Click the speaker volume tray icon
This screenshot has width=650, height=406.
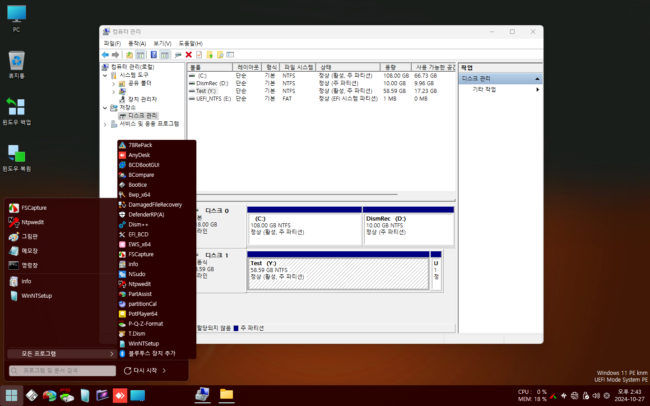coord(596,396)
